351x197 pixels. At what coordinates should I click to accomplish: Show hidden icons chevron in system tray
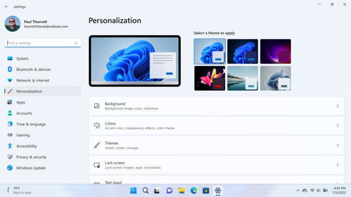point(298,190)
